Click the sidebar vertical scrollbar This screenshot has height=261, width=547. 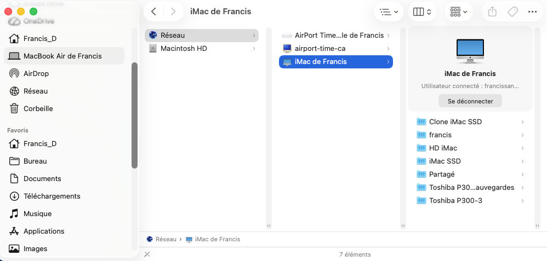134,115
